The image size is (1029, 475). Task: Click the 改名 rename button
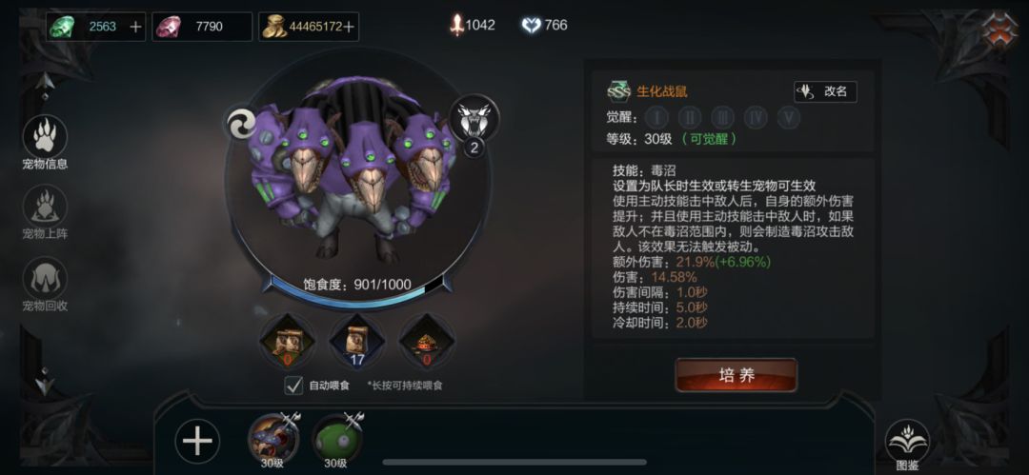click(825, 91)
